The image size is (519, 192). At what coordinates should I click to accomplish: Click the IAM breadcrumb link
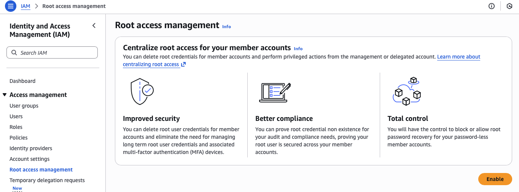[25, 6]
